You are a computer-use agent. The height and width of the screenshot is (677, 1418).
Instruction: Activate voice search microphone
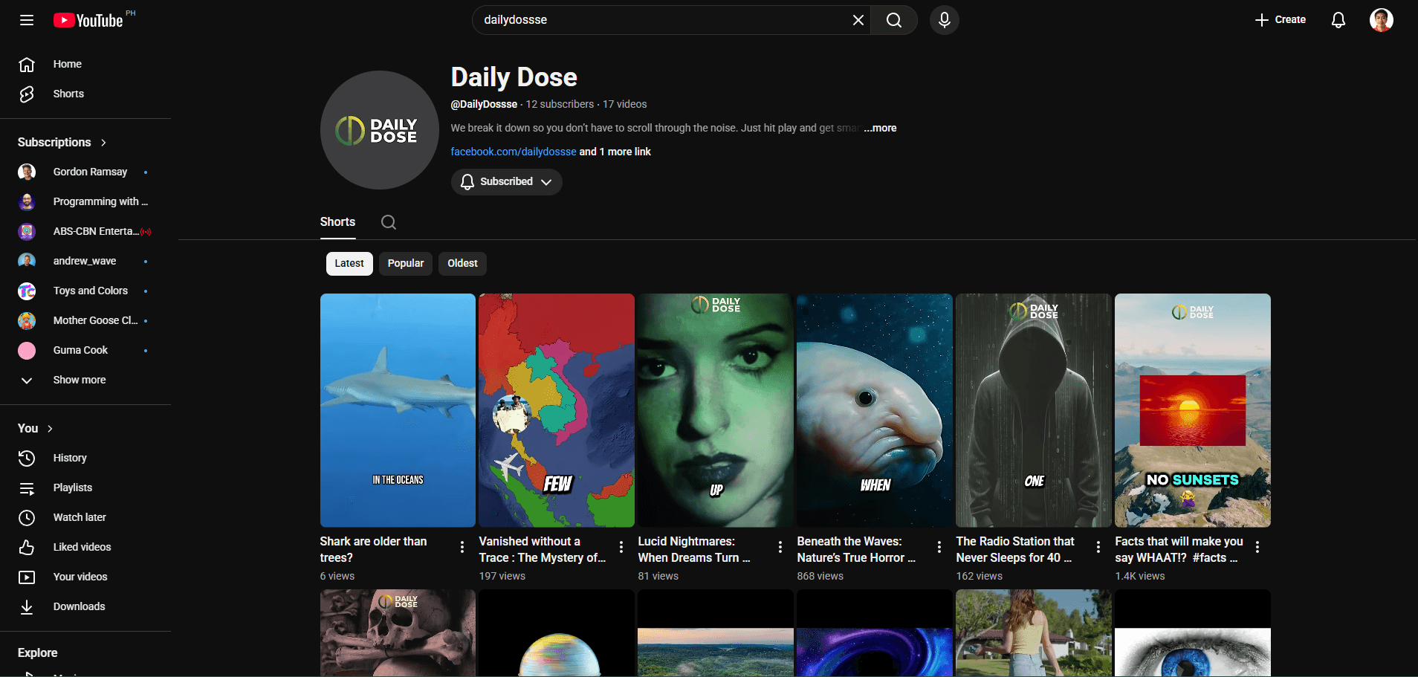(x=944, y=20)
